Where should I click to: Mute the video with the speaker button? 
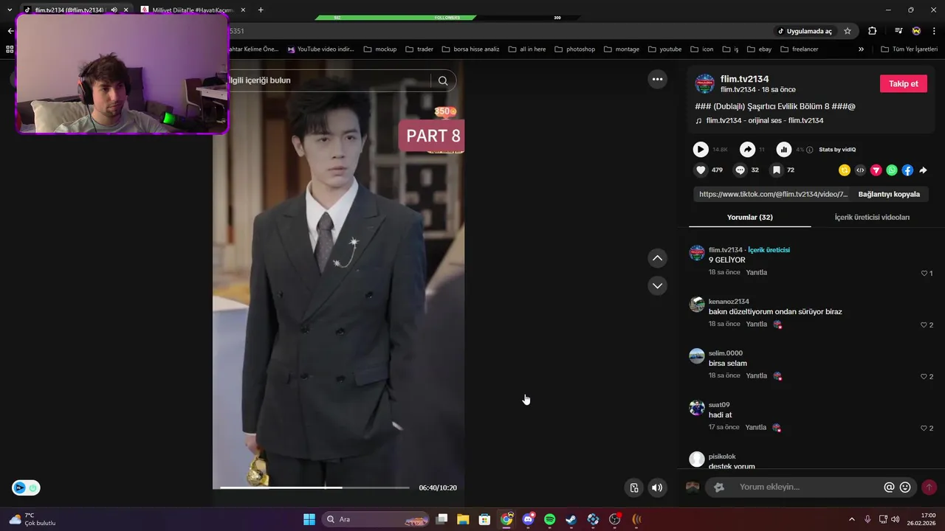coord(657,487)
